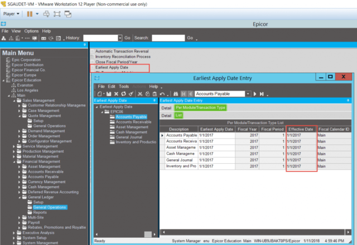Open Close Fiscal Period/Year program
This screenshot has width=357, height=245.
(117, 62)
